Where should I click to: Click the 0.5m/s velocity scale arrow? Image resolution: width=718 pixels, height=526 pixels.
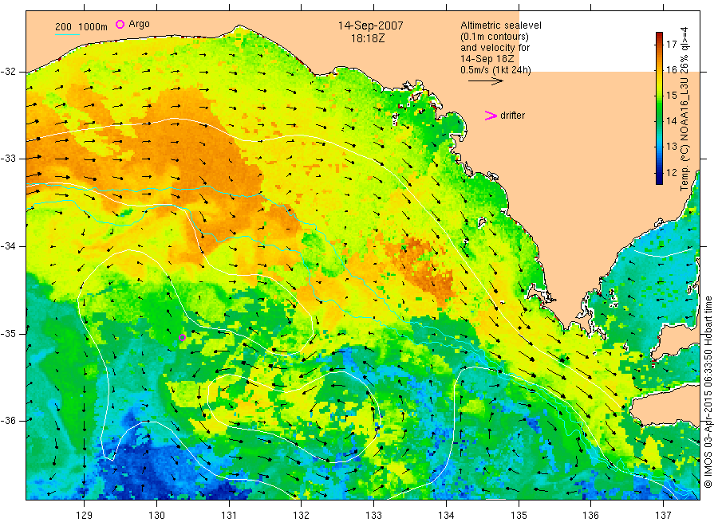485,81
